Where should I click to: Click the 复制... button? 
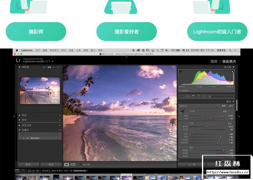pos(29,165)
